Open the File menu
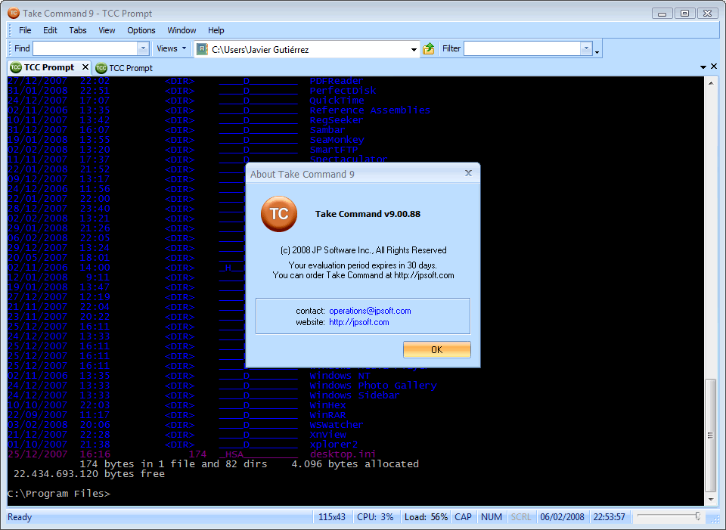 pos(25,30)
